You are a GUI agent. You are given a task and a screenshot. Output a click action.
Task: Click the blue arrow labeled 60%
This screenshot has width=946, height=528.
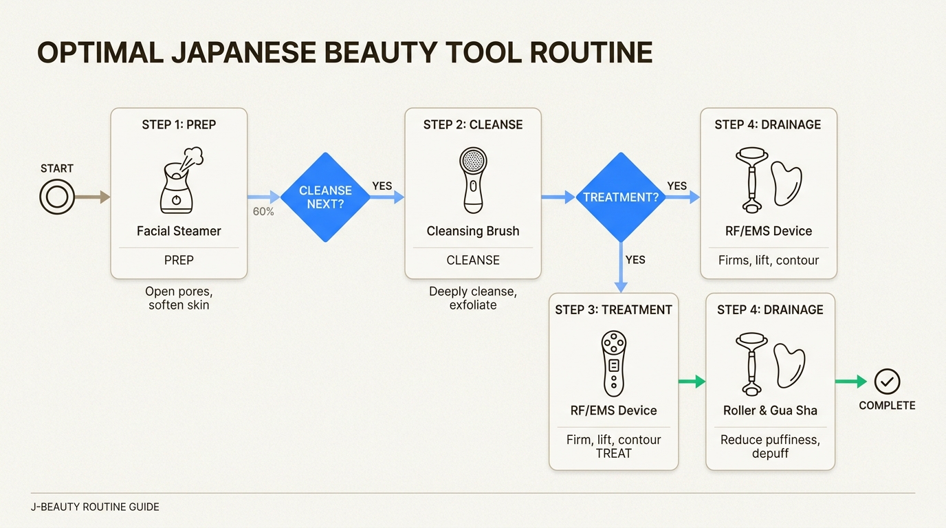click(x=264, y=197)
